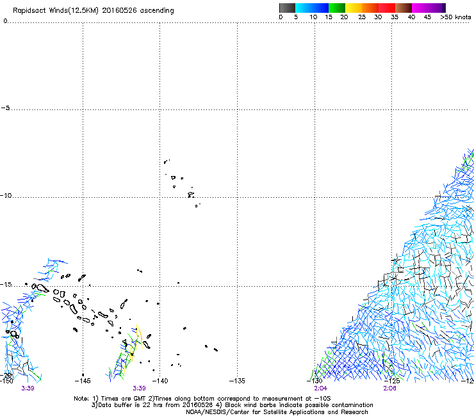Click the Rapidscat Winds title text
The height and width of the screenshot is (416, 474).
(94, 11)
